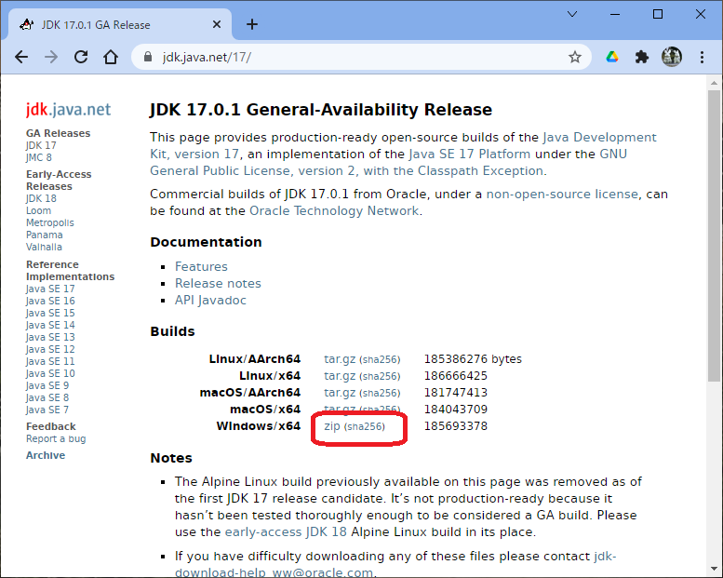Screen dimensions: 723x578
Task: Reload the current page
Action: coord(81,57)
